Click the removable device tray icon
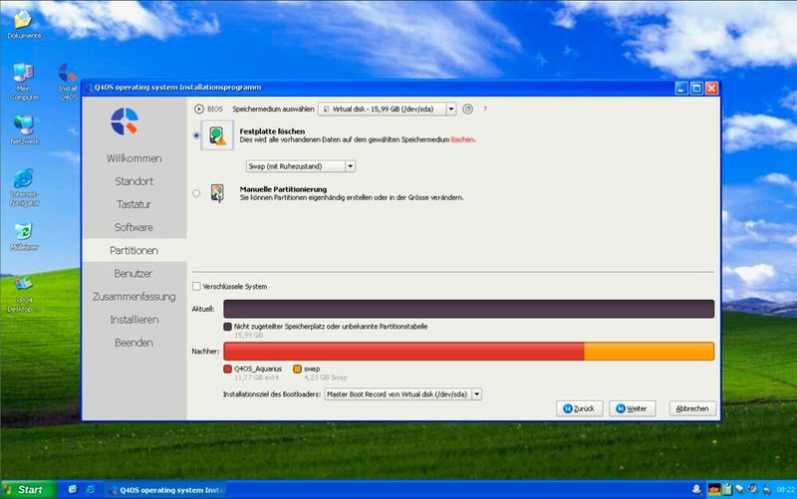 pos(740,489)
